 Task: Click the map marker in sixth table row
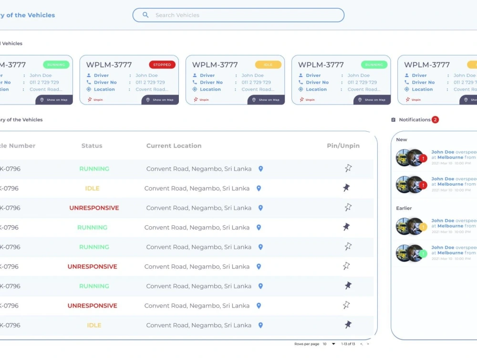pyautogui.click(x=259, y=267)
